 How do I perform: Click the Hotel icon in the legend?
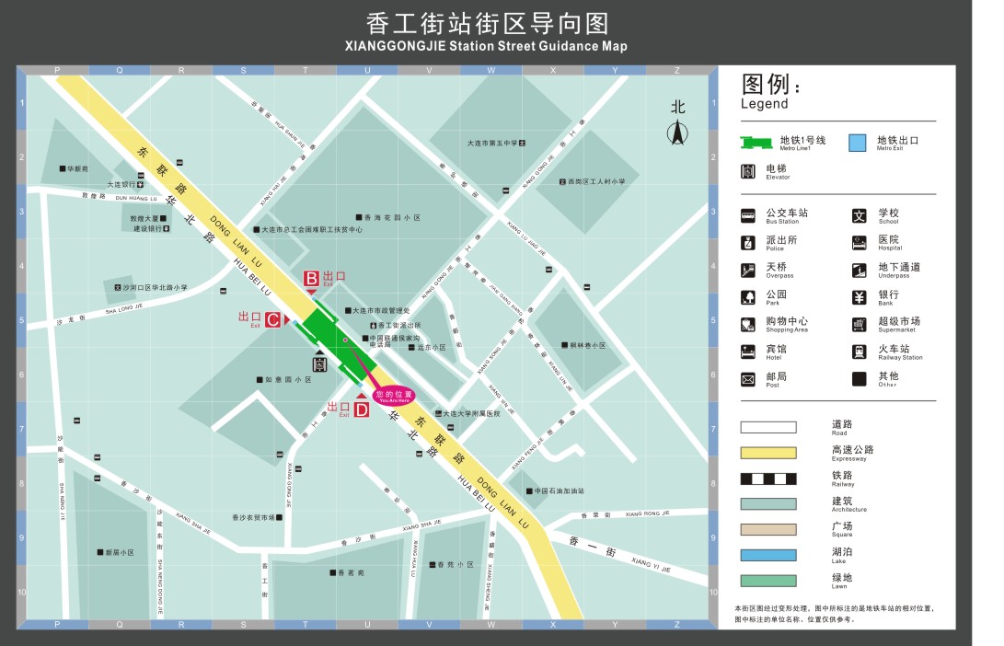(749, 352)
